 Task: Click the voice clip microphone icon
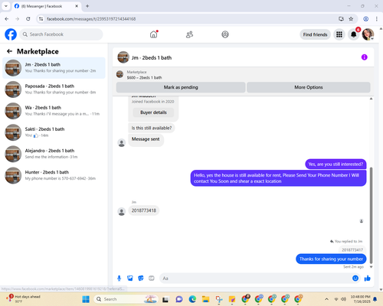tap(119, 278)
